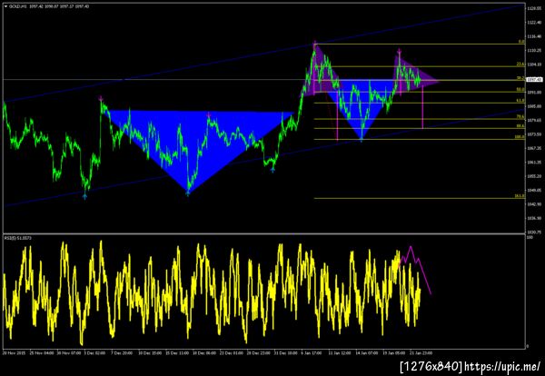Click the 1122.40 price scale value
This screenshot has height=376, width=545.
(x=535, y=23)
